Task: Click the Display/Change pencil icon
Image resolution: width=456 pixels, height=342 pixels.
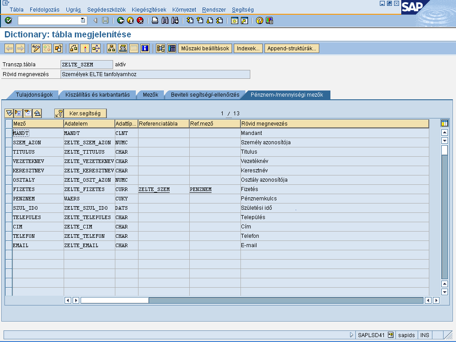Action: [x=36, y=48]
